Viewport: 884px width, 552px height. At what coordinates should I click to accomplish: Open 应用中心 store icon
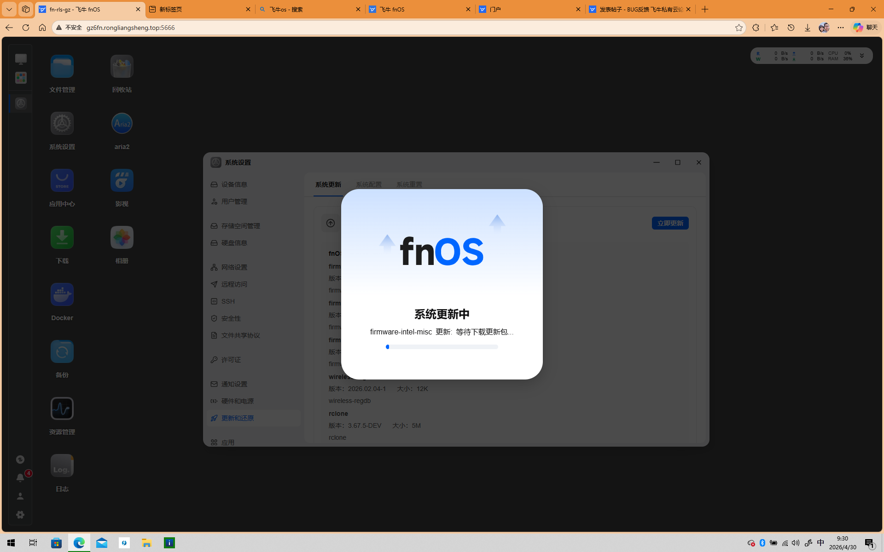click(x=62, y=180)
